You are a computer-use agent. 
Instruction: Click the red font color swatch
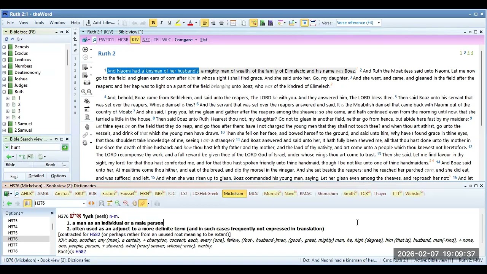(x=190, y=23)
